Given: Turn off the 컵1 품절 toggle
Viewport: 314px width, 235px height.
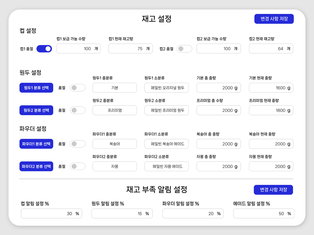Looking at the screenshot, I should pyautogui.click(x=44, y=49).
